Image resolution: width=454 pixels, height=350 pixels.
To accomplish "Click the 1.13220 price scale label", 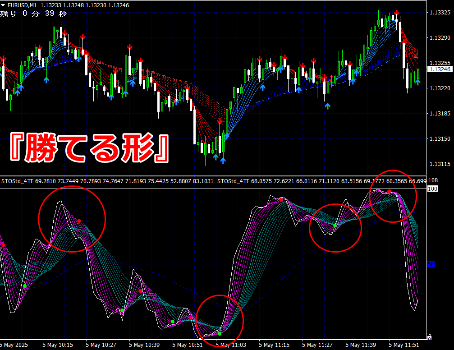I will pyautogui.click(x=440, y=88).
